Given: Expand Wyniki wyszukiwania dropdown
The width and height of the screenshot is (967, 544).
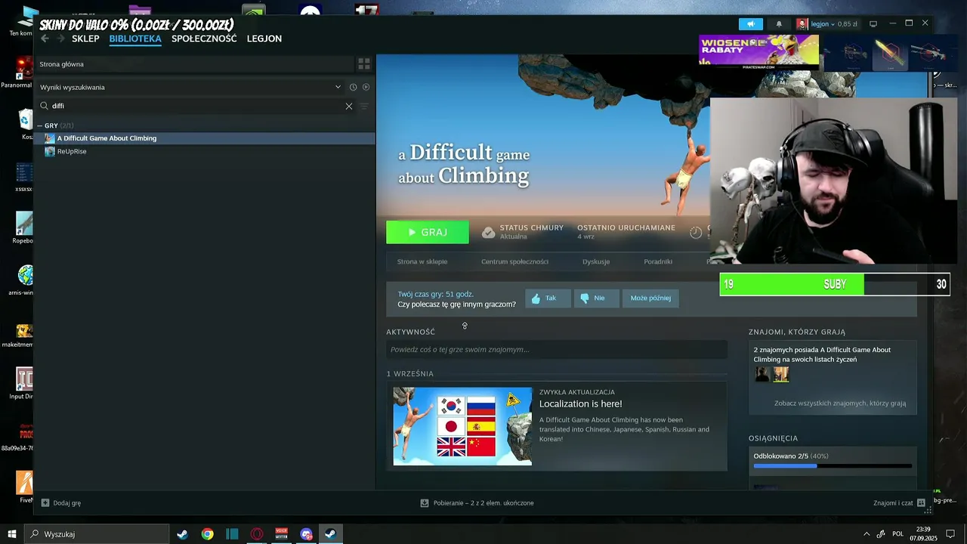Looking at the screenshot, I should tap(338, 87).
